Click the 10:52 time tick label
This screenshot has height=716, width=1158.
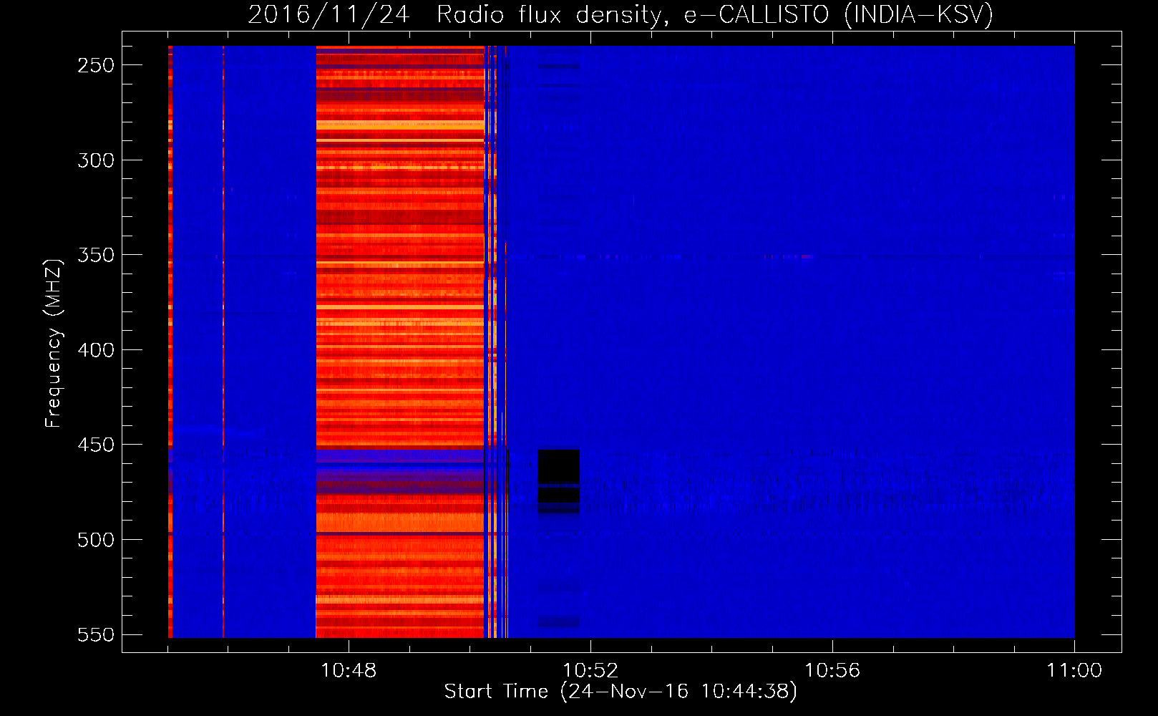[590, 671]
